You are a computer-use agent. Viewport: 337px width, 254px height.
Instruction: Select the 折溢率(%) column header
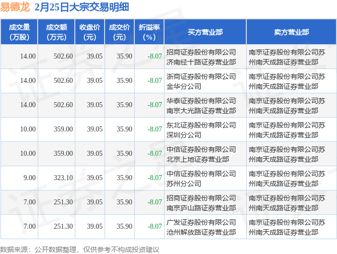click(149, 32)
